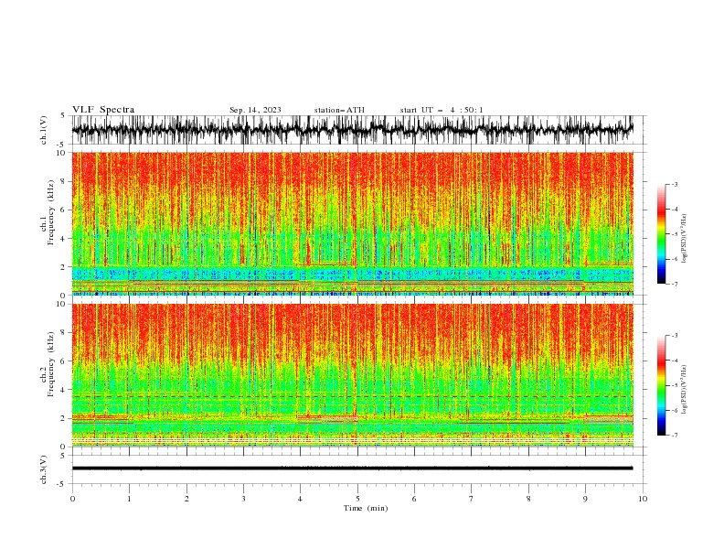The image size is (724, 560).
Task: Click the 2 tick on the Time axis
Action: point(186,499)
